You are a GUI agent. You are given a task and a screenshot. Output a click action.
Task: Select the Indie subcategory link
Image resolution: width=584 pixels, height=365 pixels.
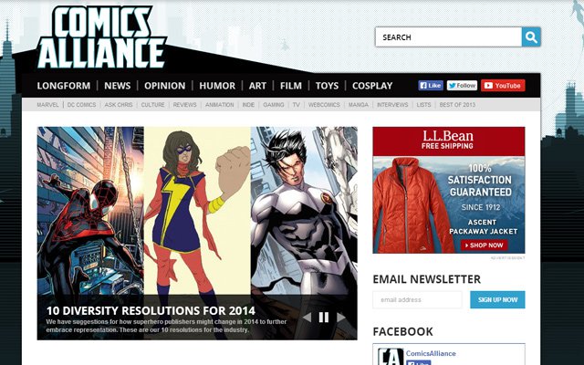coord(248,105)
